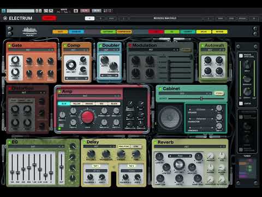The width and height of the screenshot is (262, 197).
Task: Select the Red amp channel tab
Action: click(102, 103)
